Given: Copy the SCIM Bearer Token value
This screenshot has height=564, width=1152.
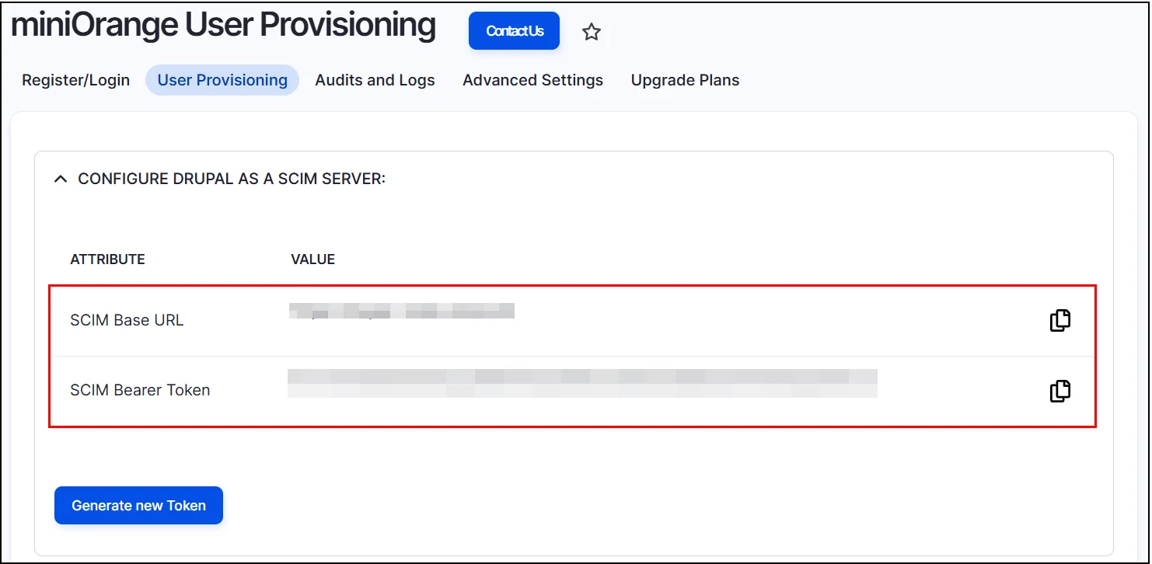Looking at the screenshot, I should (1060, 390).
